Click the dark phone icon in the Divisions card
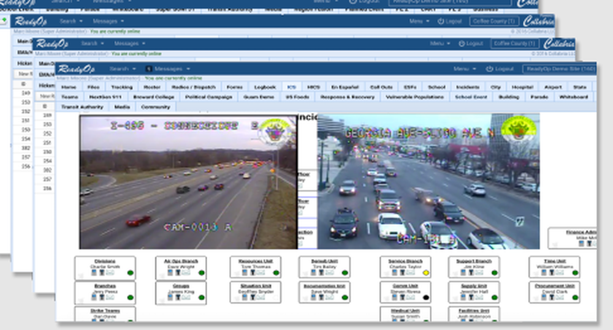 click(x=102, y=272)
